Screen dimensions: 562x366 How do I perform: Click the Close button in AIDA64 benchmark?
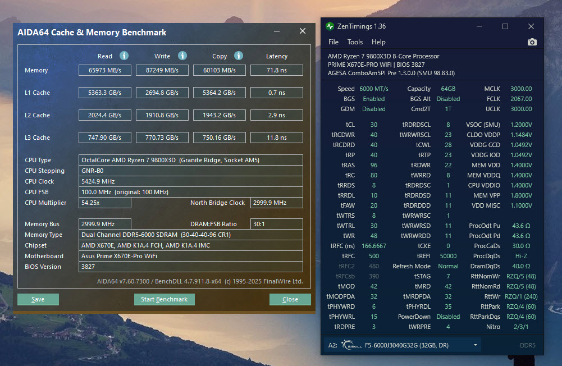coord(290,299)
